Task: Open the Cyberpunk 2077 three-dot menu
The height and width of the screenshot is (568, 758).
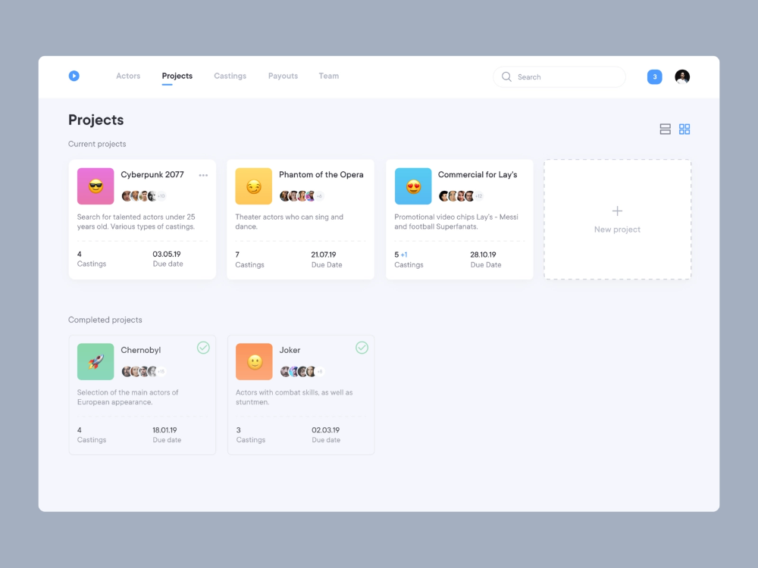Action: coord(203,175)
